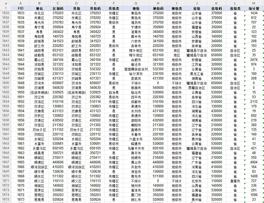The width and height of the screenshot is (264, 203).
Task: Select cell 临沧市
Action: [x=136, y=92]
